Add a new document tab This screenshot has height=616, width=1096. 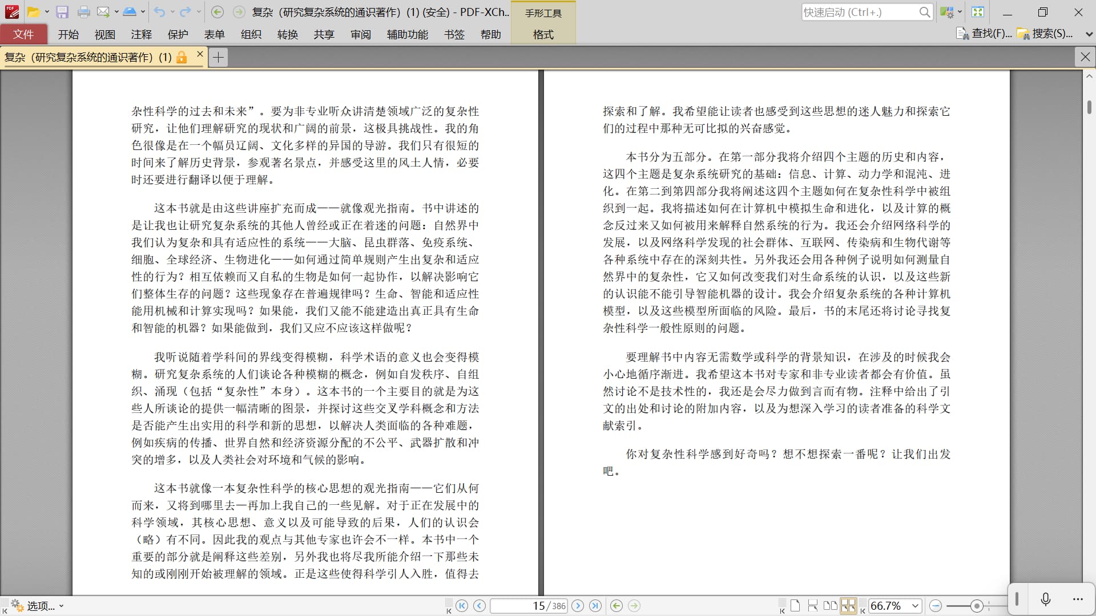[218, 57]
